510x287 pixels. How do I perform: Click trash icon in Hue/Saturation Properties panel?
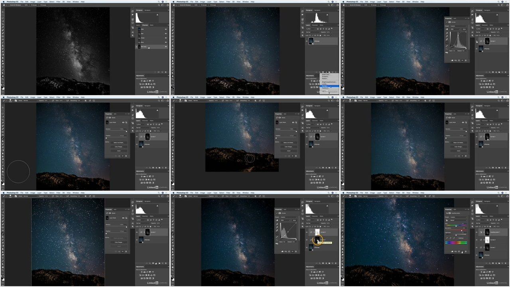(x=466, y=252)
